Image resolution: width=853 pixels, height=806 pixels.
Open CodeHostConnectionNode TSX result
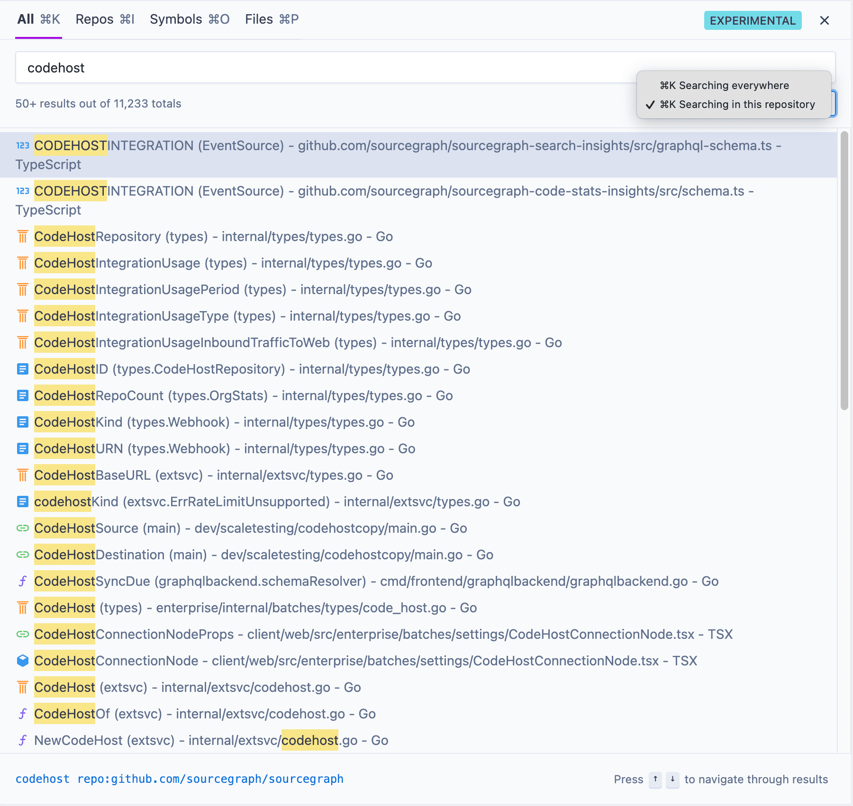click(418, 661)
